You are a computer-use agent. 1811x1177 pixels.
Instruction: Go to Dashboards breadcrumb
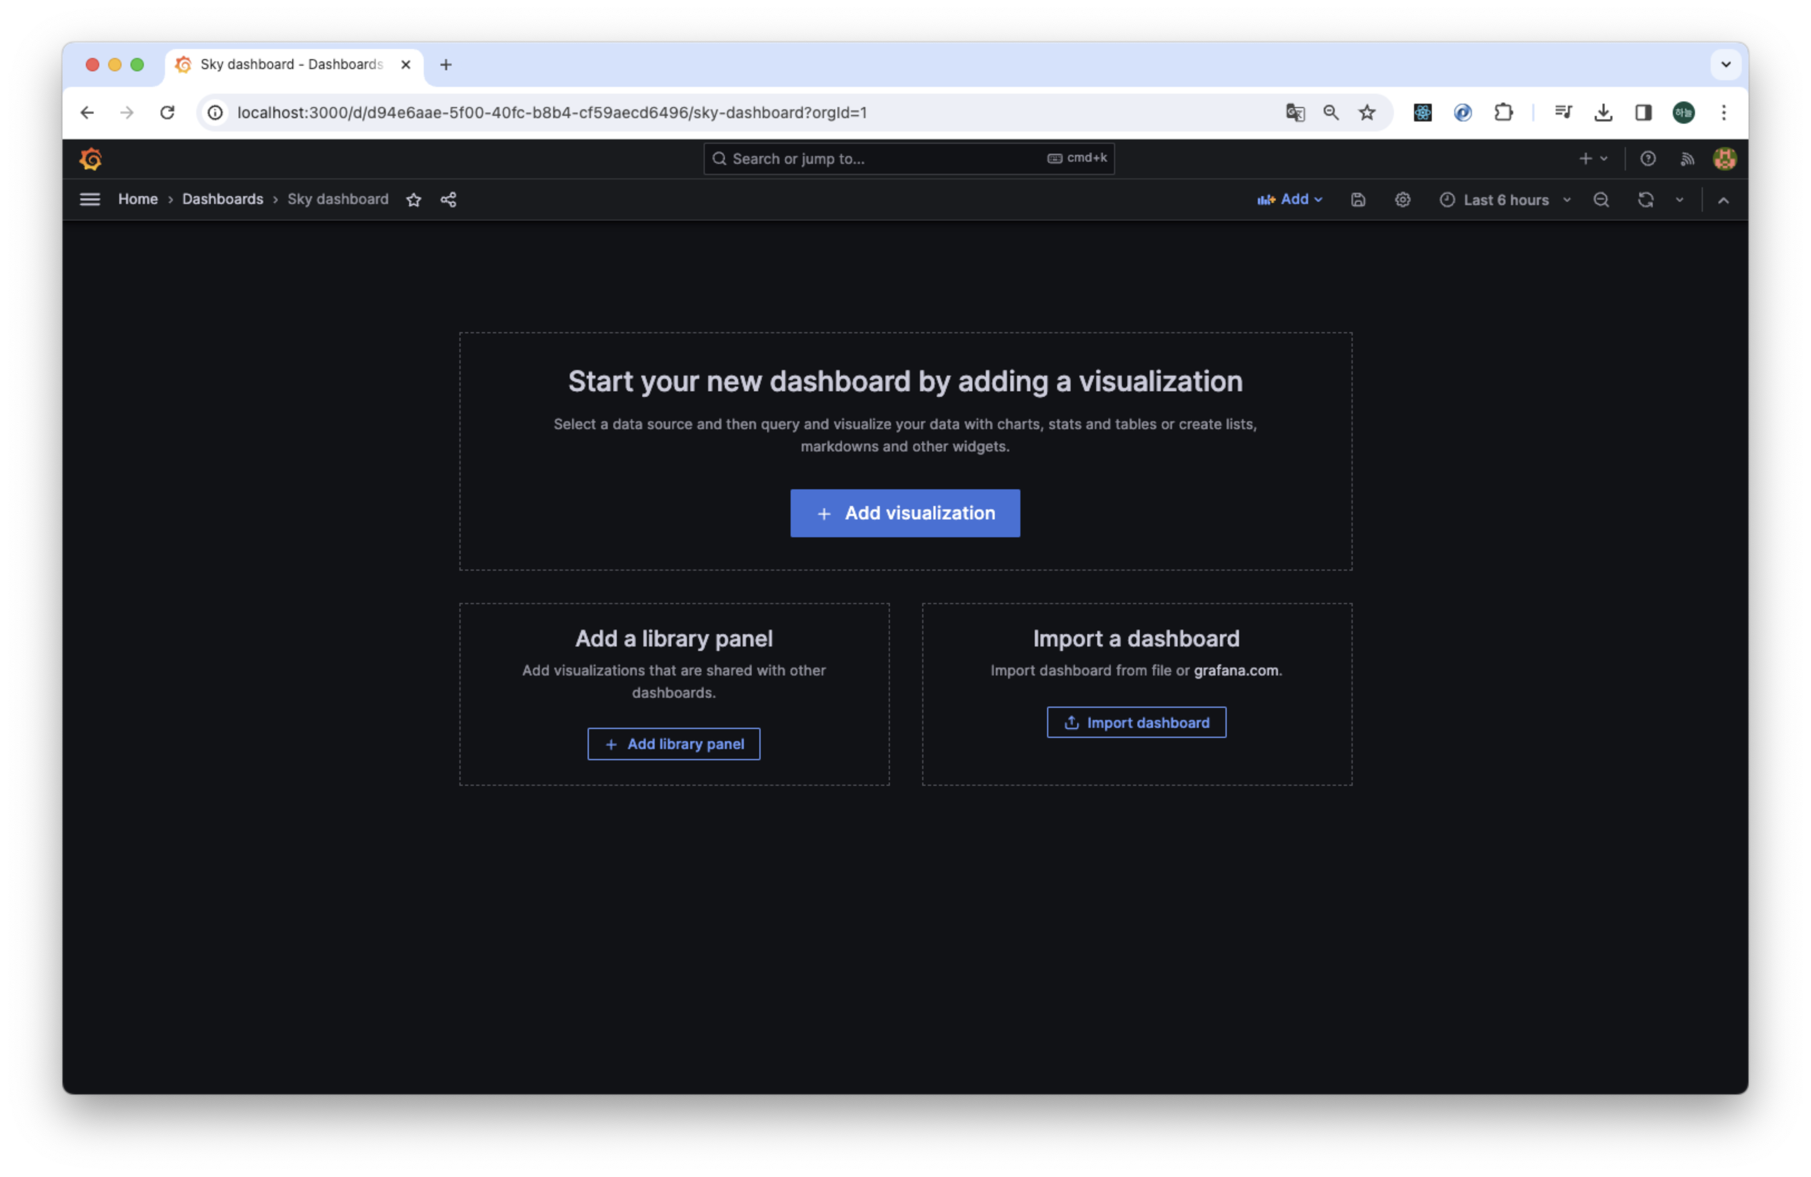coord(222,199)
